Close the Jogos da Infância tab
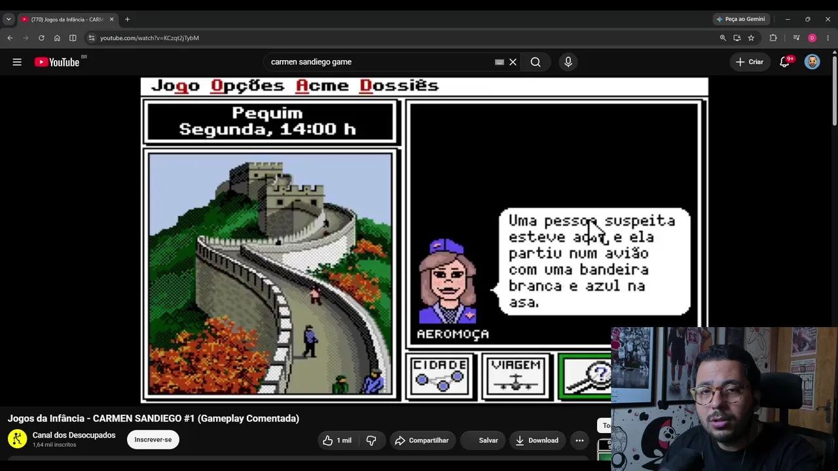Screen dimensions: 838x471 [111, 20]
